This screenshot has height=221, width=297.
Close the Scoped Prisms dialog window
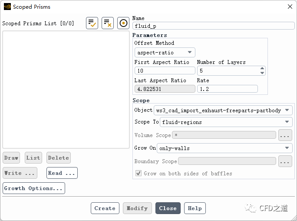[290, 7]
